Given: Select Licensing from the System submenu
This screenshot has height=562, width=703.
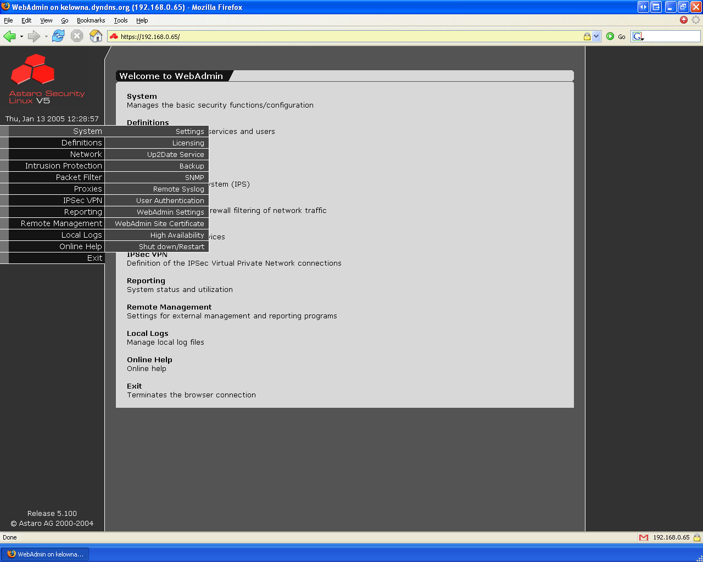Looking at the screenshot, I should [188, 143].
